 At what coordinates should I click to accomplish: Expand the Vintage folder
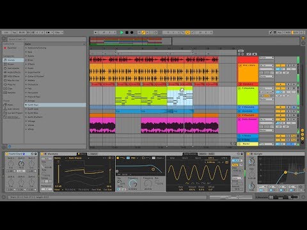(x=26, y=121)
